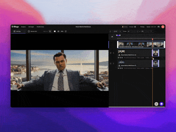Open the Queue status in header
This screenshot has height=132, width=176.
pyautogui.click(x=151, y=27)
